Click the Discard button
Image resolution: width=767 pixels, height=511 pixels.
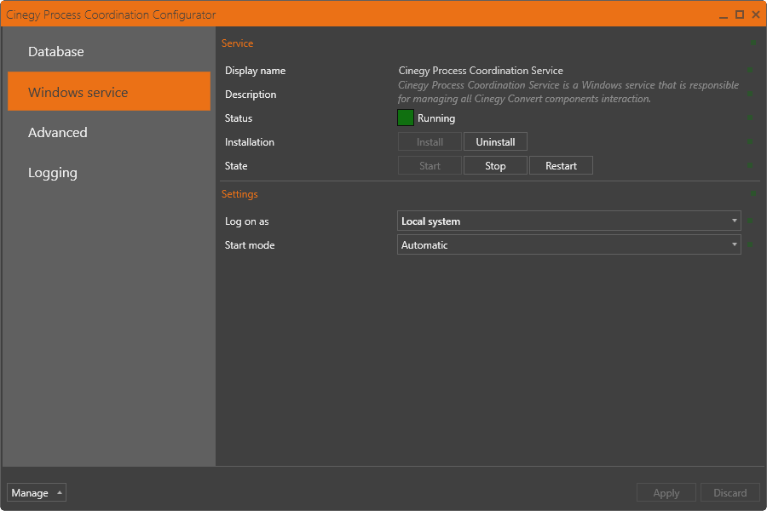[730, 492]
